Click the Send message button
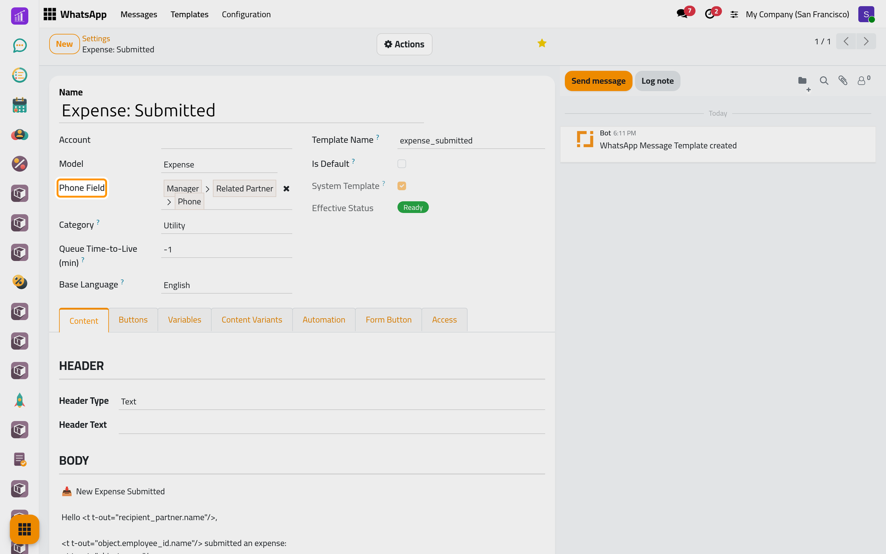Screen dimensions: 886x554 click(598, 81)
